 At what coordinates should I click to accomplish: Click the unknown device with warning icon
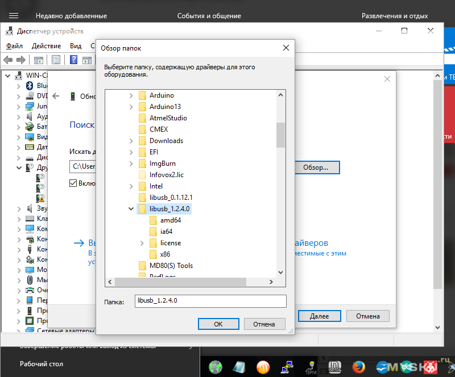[40, 198]
